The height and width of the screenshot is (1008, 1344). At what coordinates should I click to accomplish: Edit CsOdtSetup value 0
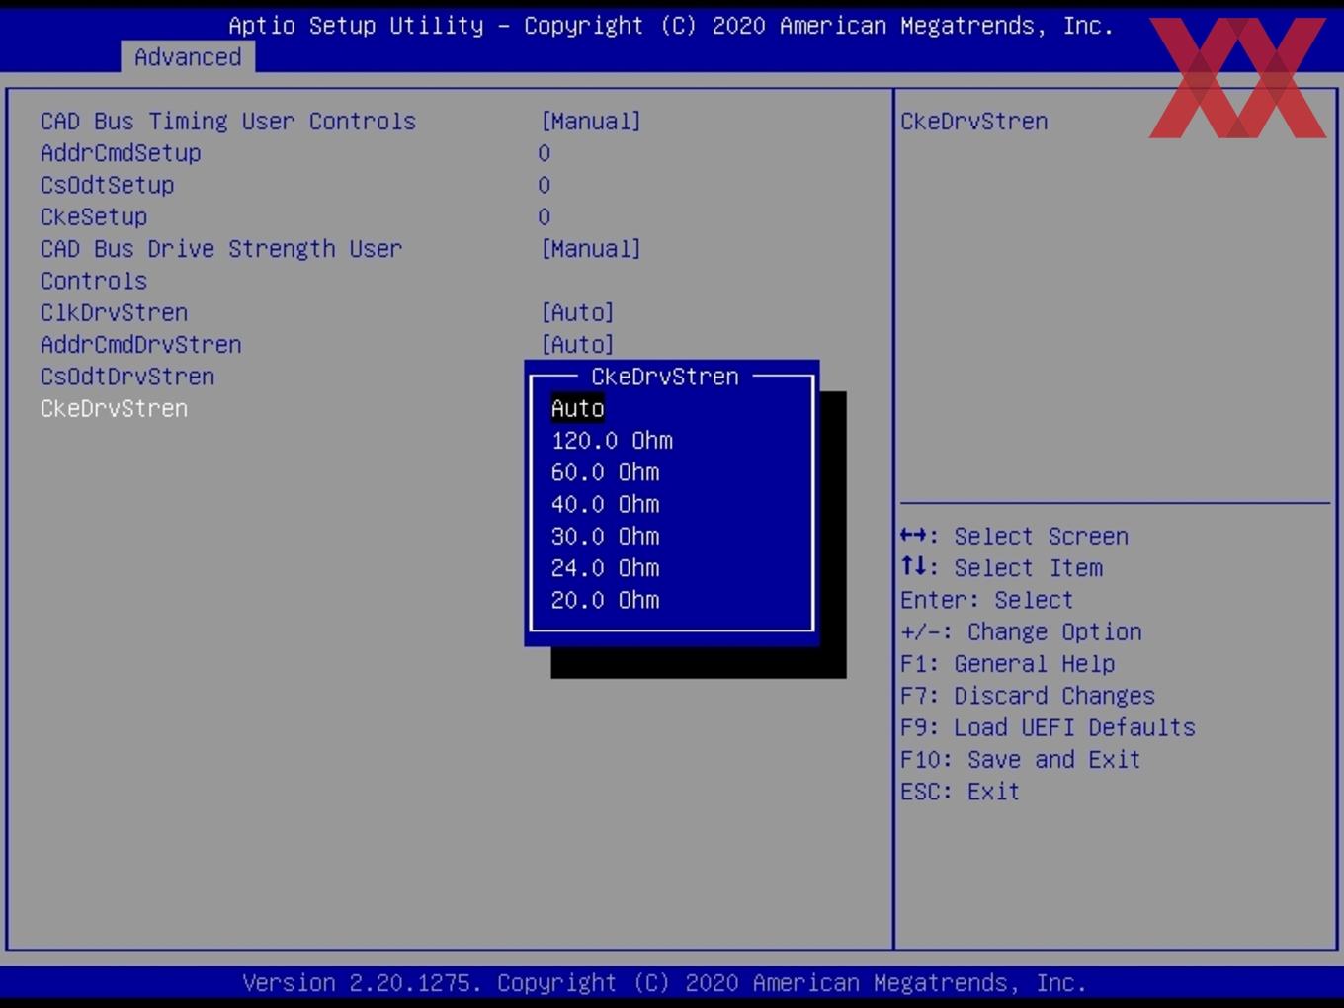[x=545, y=185]
